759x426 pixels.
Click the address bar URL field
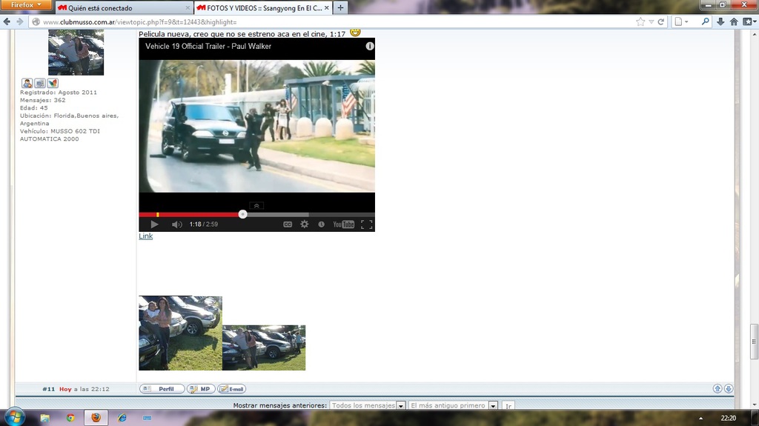pos(334,21)
